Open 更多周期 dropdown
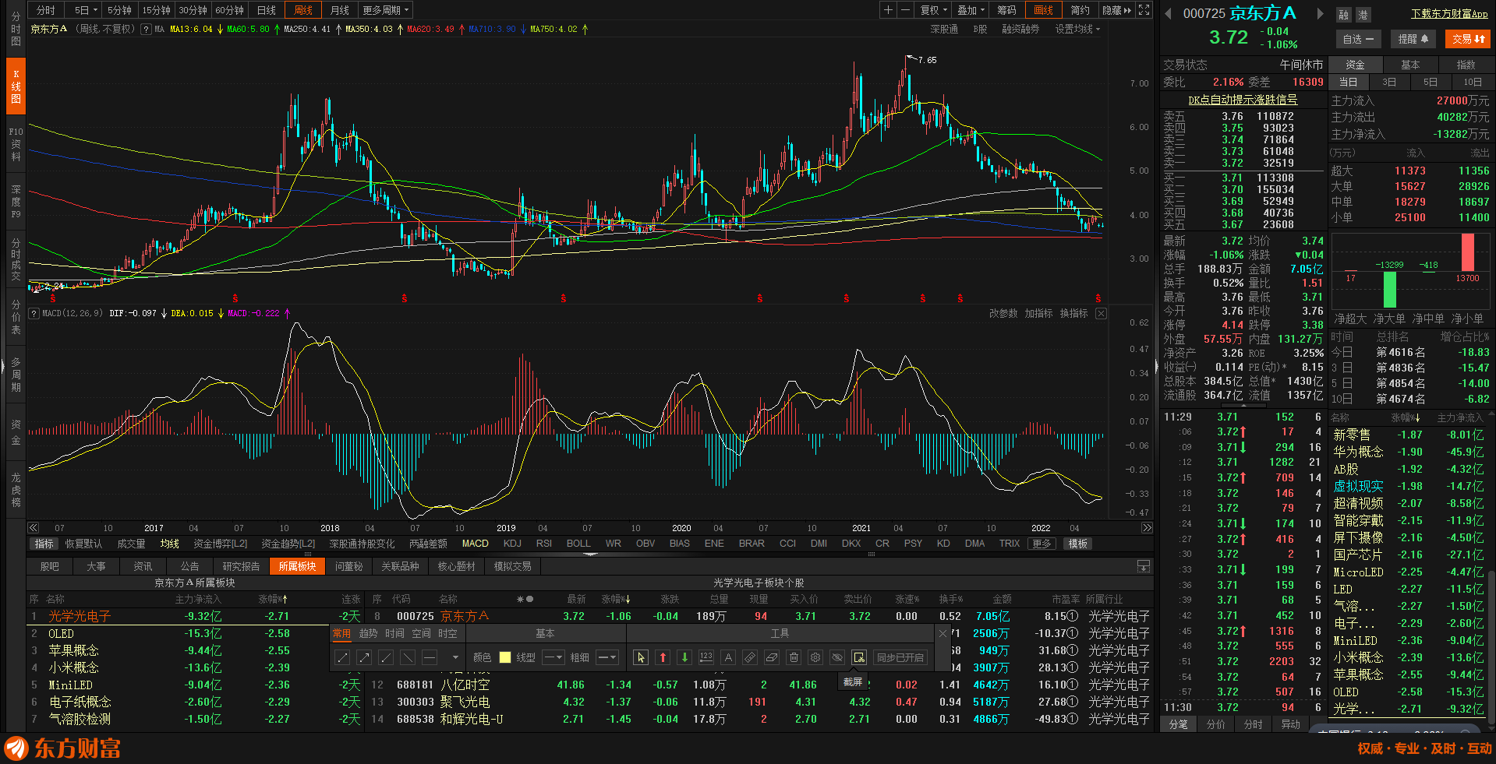1496x764 pixels. (x=385, y=10)
